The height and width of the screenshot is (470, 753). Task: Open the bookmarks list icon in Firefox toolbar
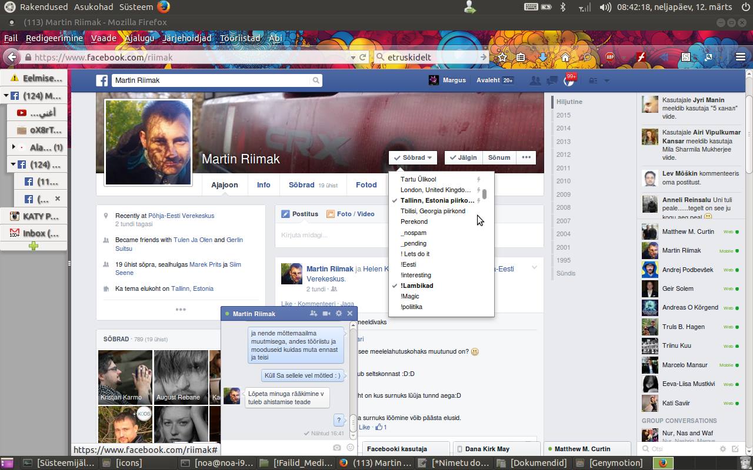(x=521, y=57)
